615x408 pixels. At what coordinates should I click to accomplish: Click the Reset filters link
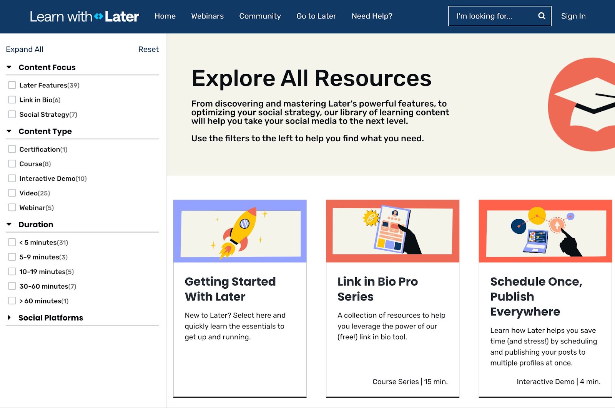pos(148,49)
